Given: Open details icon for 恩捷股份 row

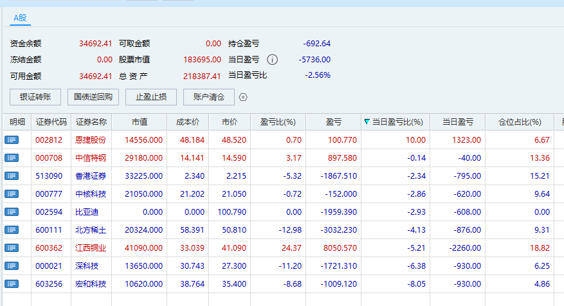Looking at the screenshot, I should 12,140.
